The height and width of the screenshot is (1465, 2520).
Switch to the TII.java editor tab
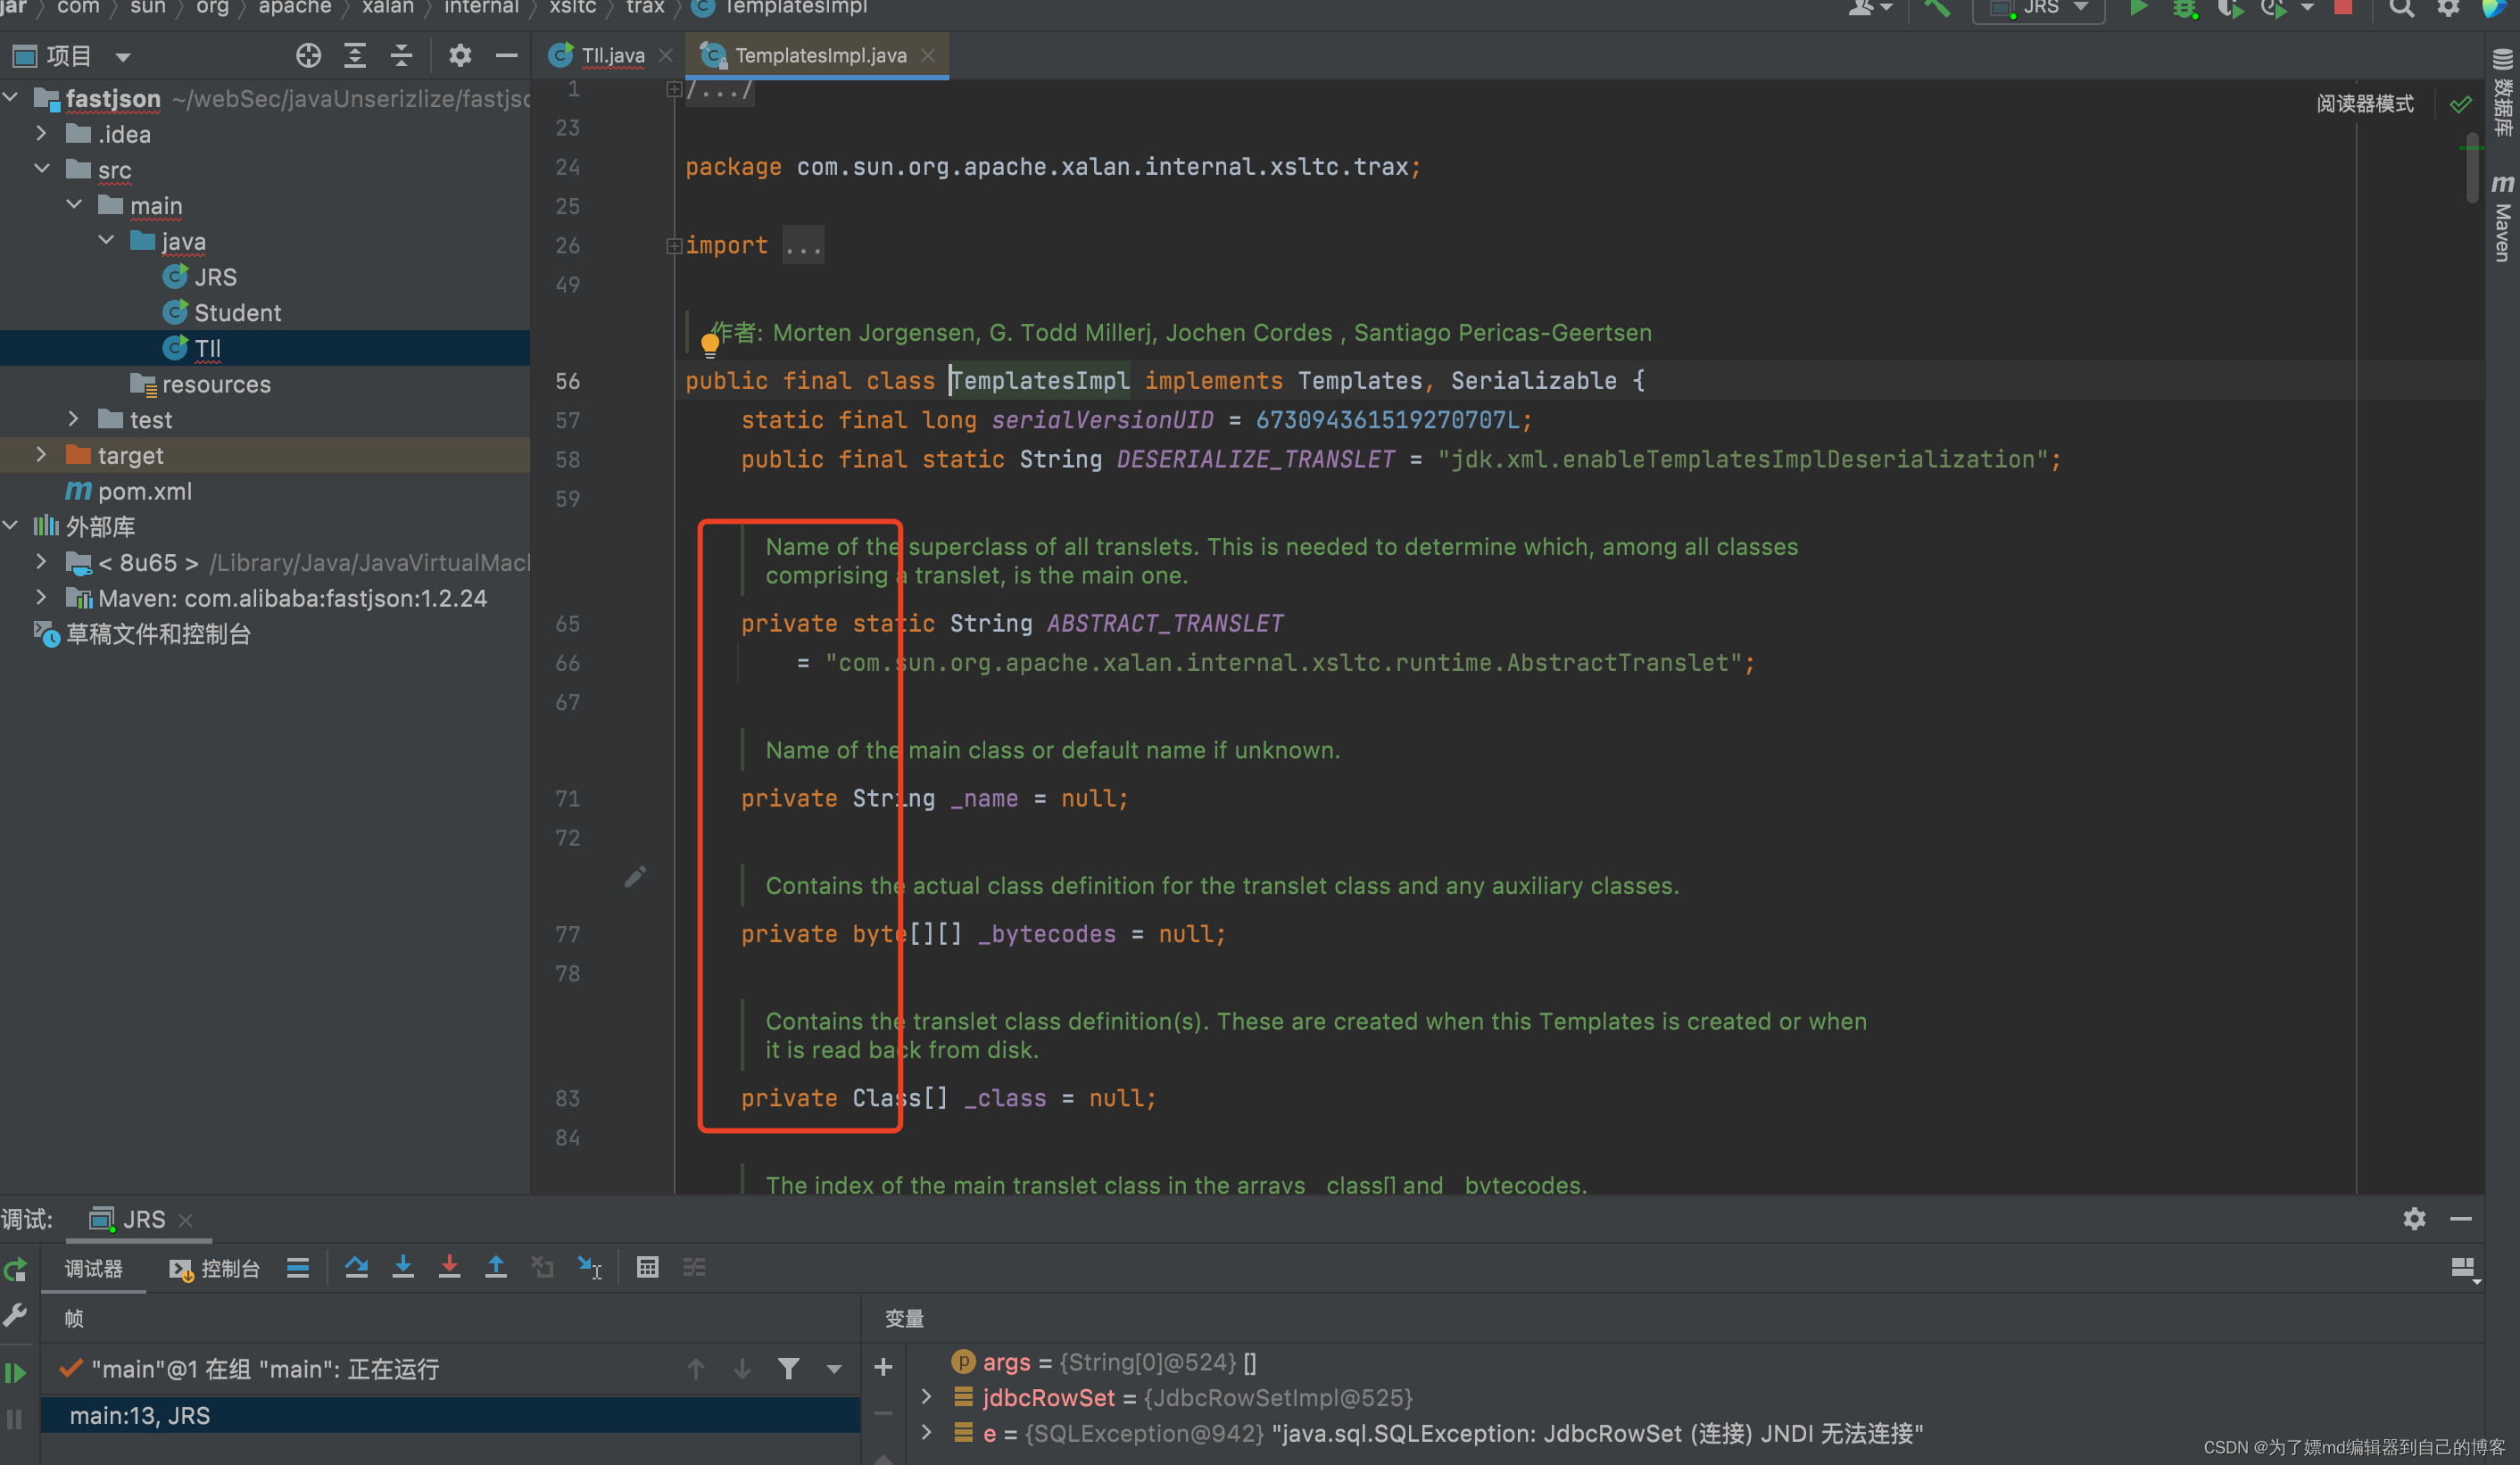611,56
